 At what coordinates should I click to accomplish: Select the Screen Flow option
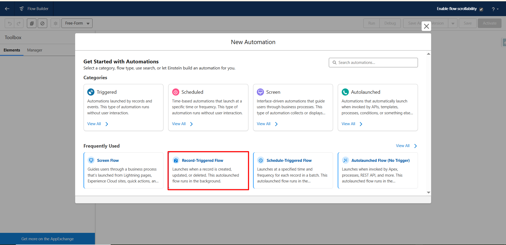(x=123, y=170)
